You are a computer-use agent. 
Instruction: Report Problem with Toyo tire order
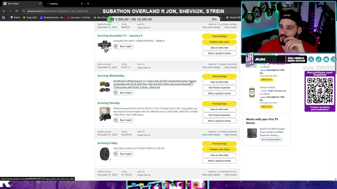219,149
